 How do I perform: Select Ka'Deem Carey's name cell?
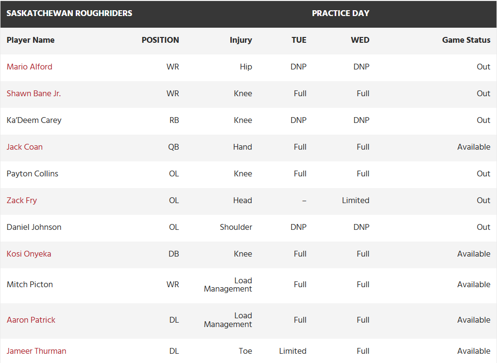coord(34,121)
